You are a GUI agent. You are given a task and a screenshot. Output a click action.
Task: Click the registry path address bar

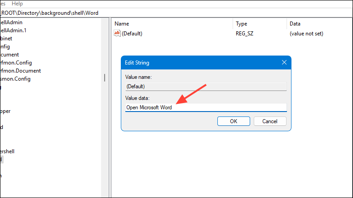coord(176,13)
